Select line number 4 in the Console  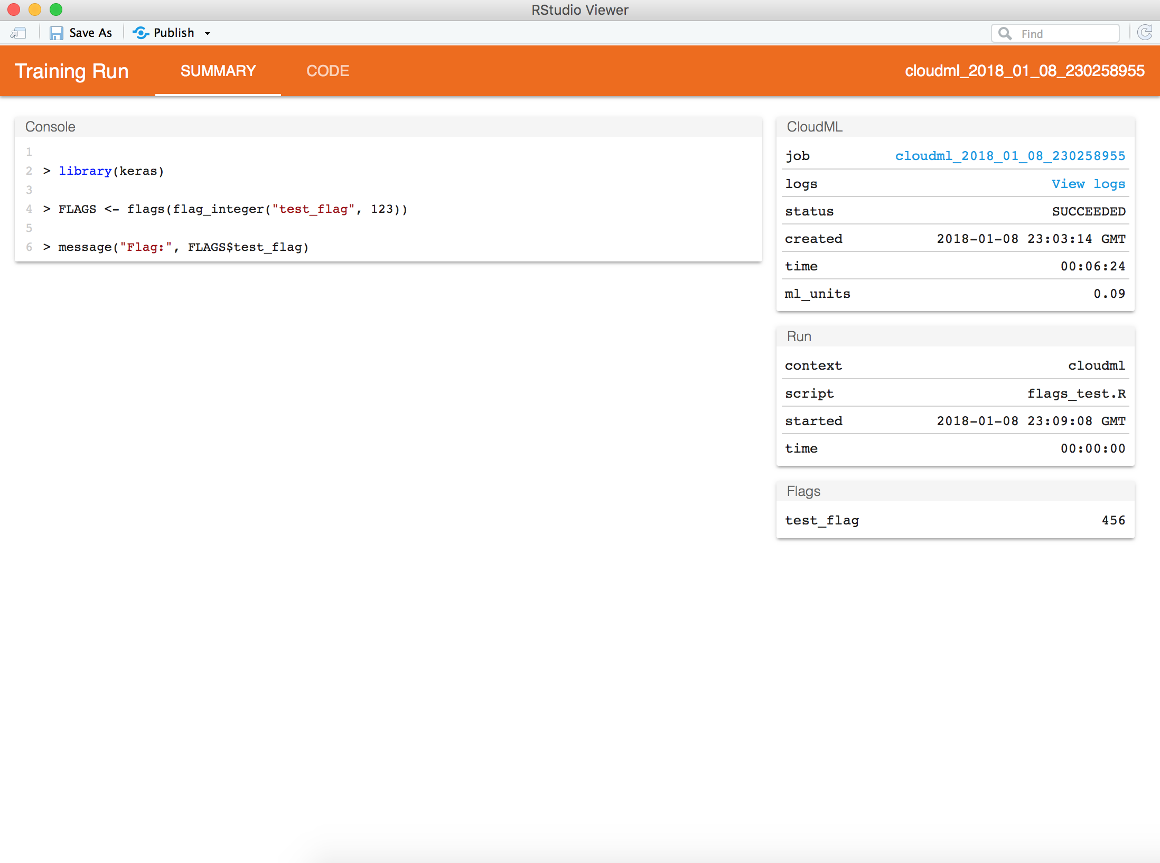point(29,209)
